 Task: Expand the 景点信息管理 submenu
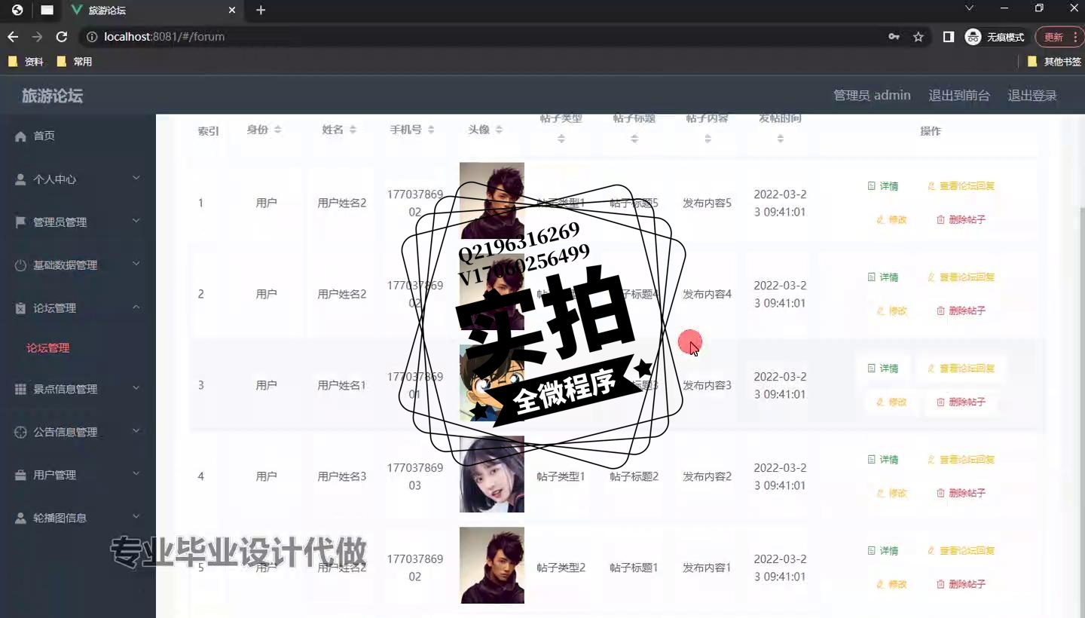[x=136, y=387]
